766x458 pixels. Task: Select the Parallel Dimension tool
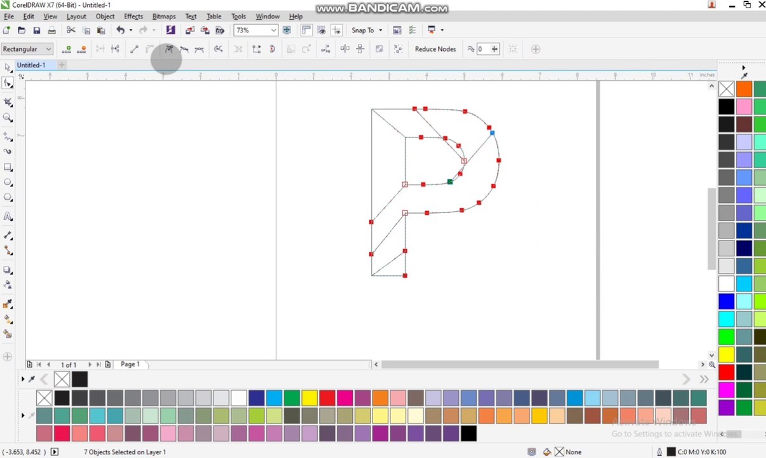8,235
